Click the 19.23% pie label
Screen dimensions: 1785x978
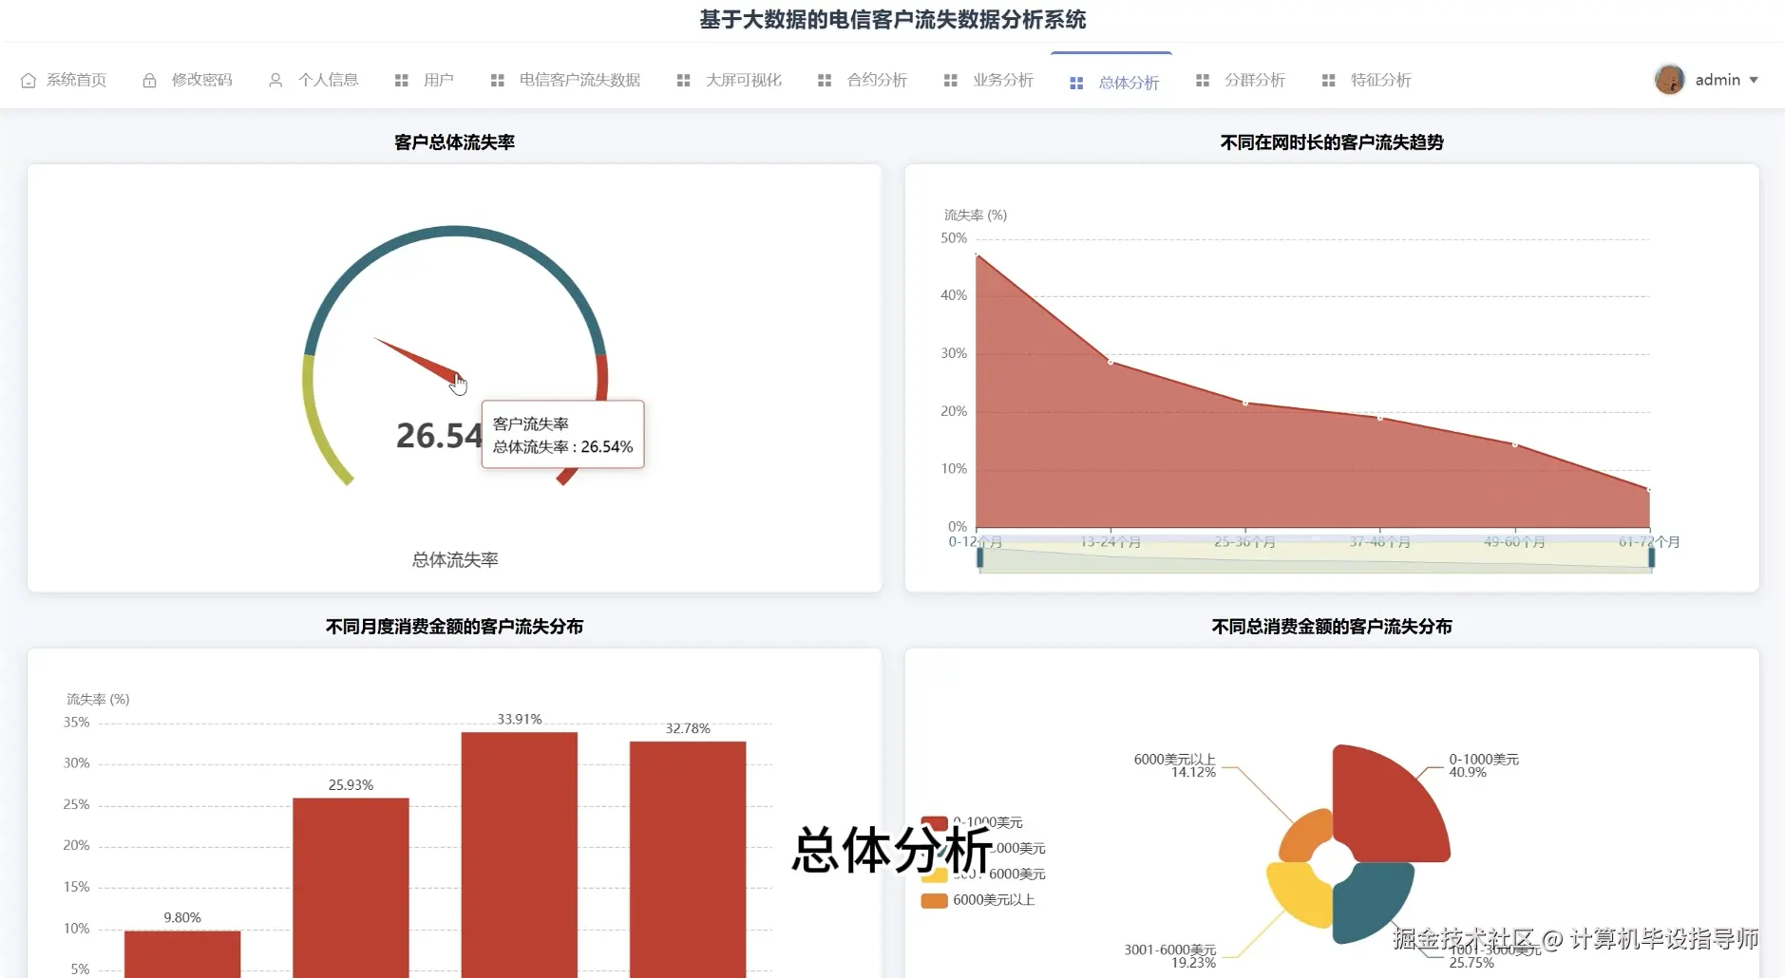(x=1193, y=963)
